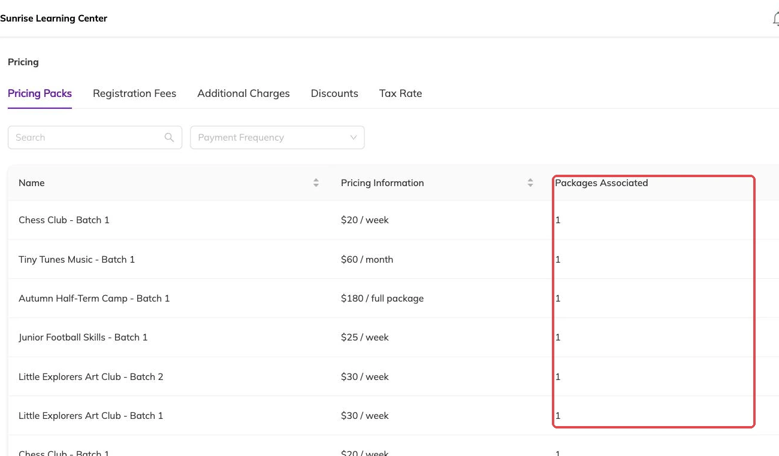Click packages count for Tiny Tunes Music

click(x=558, y=260)
